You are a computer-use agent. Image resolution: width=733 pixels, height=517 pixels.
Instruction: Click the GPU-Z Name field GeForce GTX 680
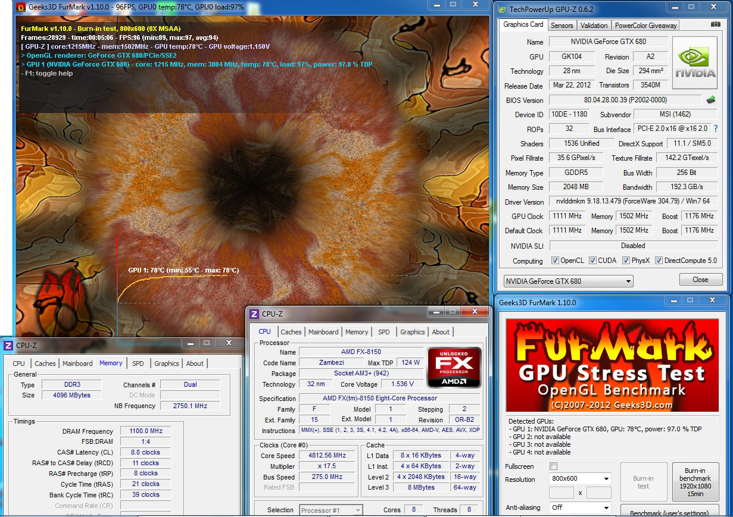click(607, 42)
